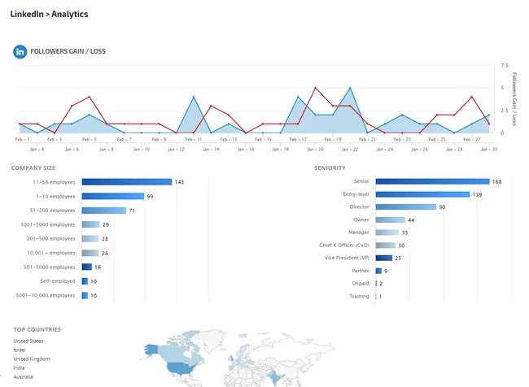Click the '501-1000 employees' label
This screenshot has width=529, height=387.
(50, 267)
